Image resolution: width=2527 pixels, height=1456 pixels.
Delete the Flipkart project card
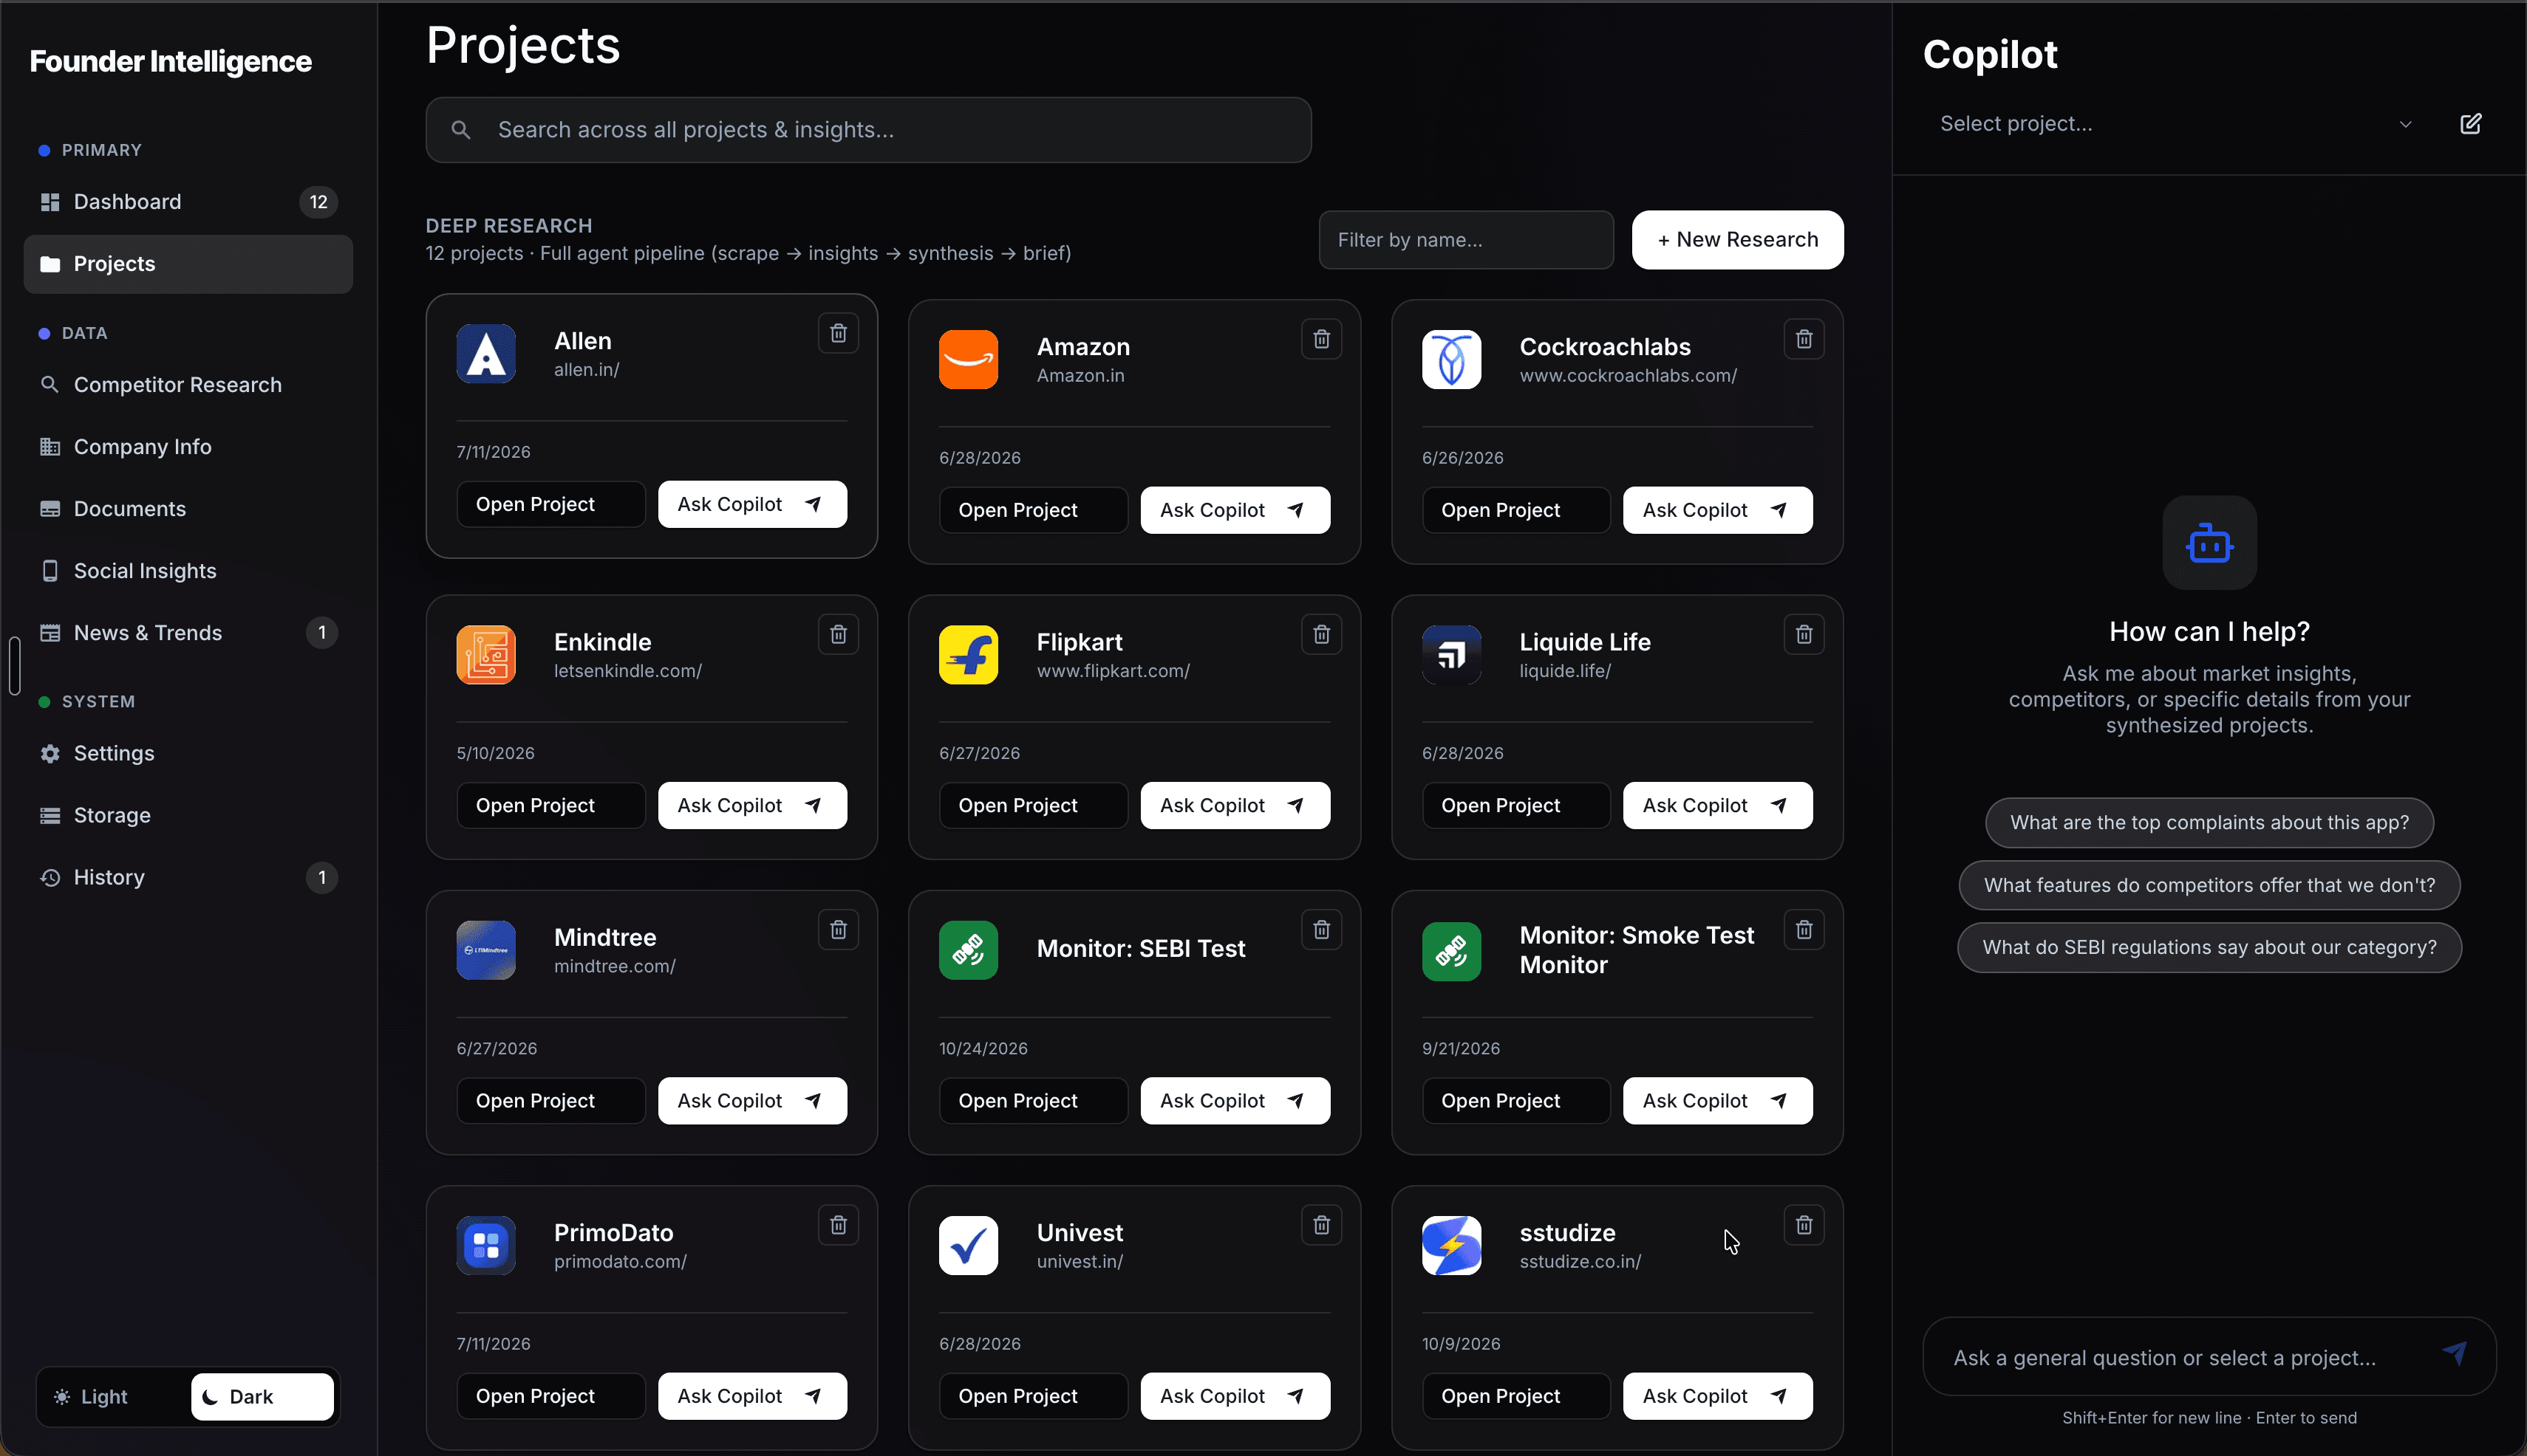[x=1321, y=634]
